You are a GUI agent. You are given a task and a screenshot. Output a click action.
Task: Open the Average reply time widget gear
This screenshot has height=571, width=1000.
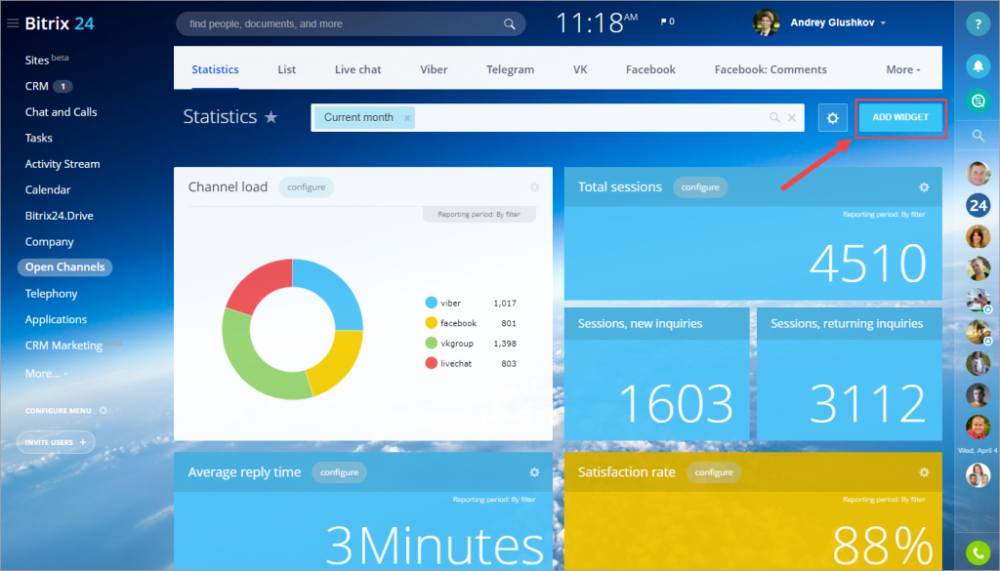(534, 472)
